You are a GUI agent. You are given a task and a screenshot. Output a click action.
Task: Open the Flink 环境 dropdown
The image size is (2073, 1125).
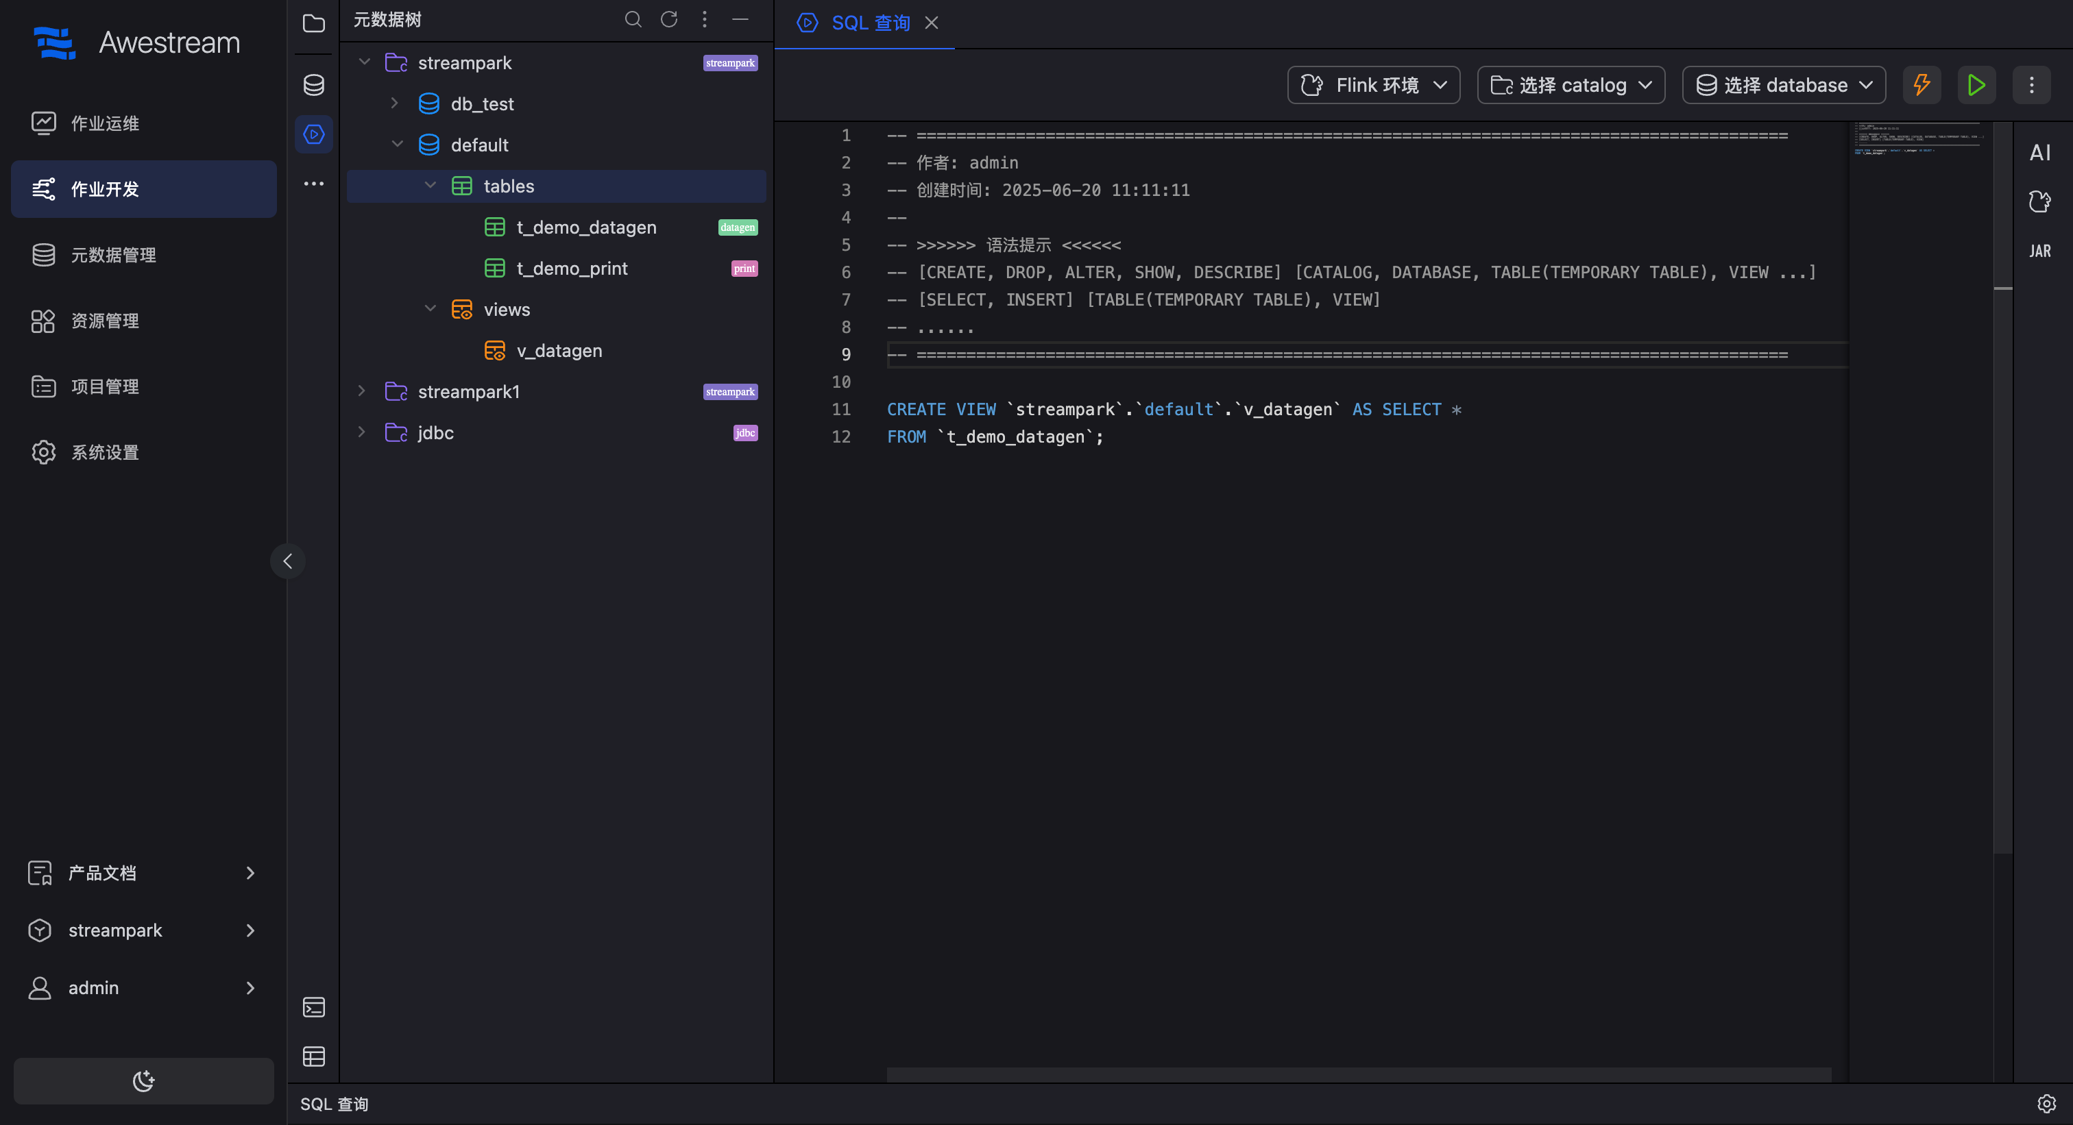(1374, 85)
